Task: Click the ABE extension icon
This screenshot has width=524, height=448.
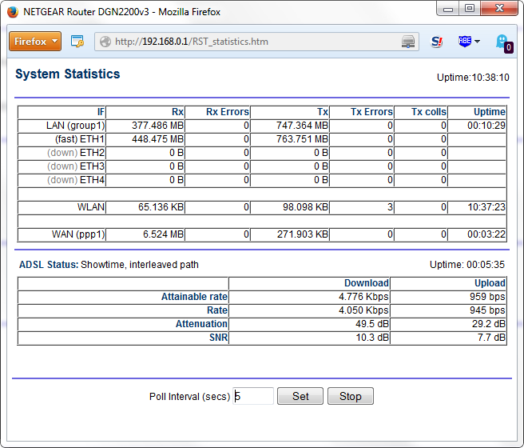Action: (465, 41)
